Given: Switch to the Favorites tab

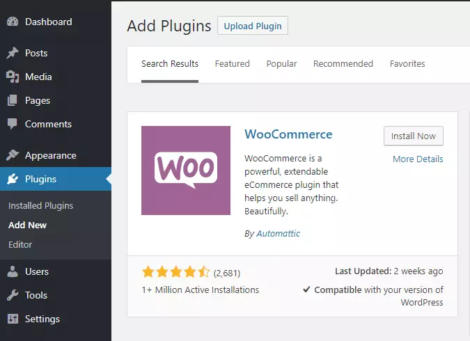Looking at the screenshot, I should click(x=407, y=64).
